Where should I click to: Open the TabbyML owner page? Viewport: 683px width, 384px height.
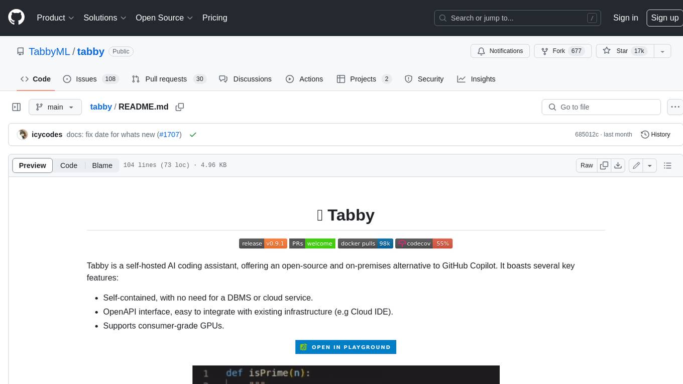pos(50,51)
